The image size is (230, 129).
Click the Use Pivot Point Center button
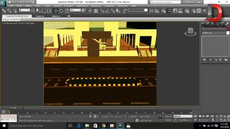point(84,11)
